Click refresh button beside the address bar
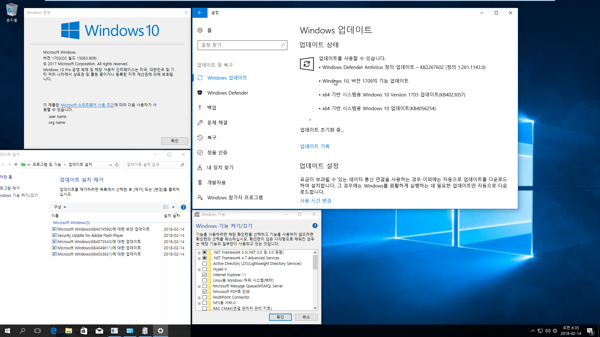Screen dimensions: 600x337 (117, 165)
